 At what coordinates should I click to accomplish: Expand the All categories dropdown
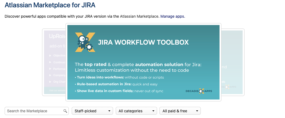136,111
